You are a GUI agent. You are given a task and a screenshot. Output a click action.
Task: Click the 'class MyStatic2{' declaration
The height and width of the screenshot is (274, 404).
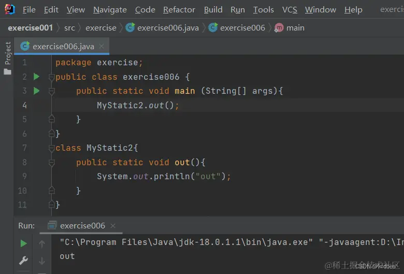point(97,148)
